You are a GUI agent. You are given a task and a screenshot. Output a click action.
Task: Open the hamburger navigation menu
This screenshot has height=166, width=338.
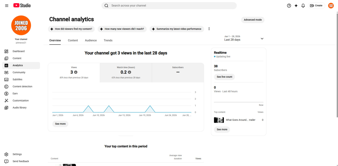pos(7,6)
